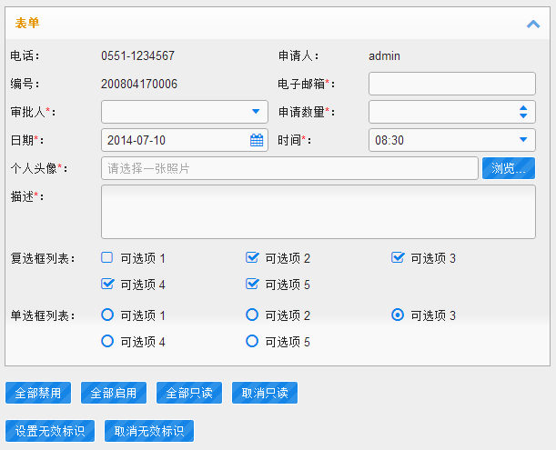Click the 设置无效标识 button
Viewport: 556px width, 450px height.
coord(50,431)
